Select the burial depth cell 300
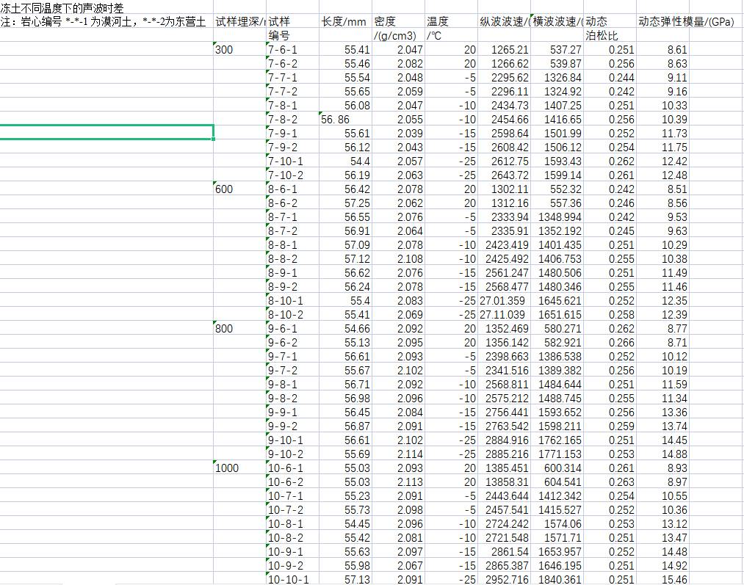 click(225, 50)
